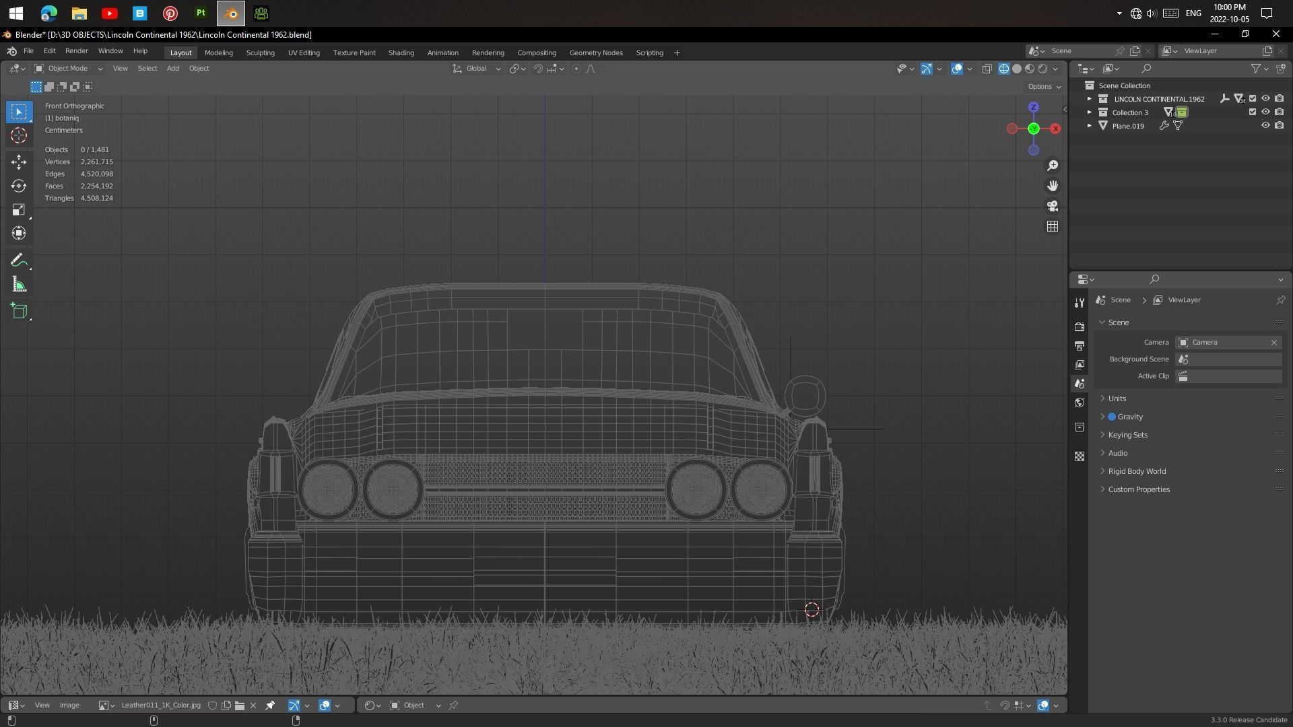1293x727 pixels.
Task: Choose the Add Cube tool
Action: pyautogui.click(x=19, y=310)
